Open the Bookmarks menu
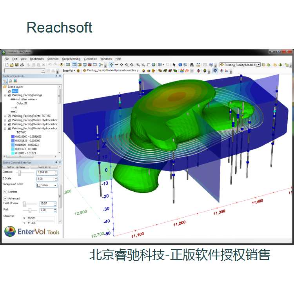 (x=37, y=59)
